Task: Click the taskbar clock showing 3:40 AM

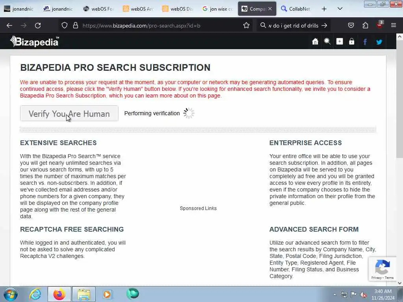Action: (383, 295)
